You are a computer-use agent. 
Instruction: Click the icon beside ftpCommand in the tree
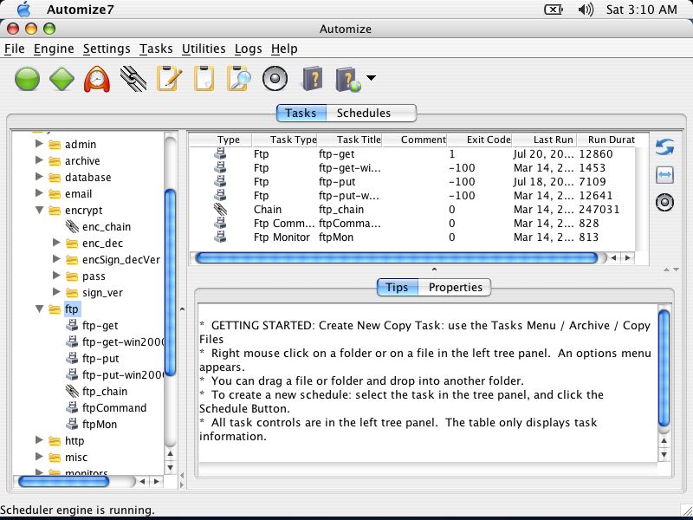click(72, 407)
